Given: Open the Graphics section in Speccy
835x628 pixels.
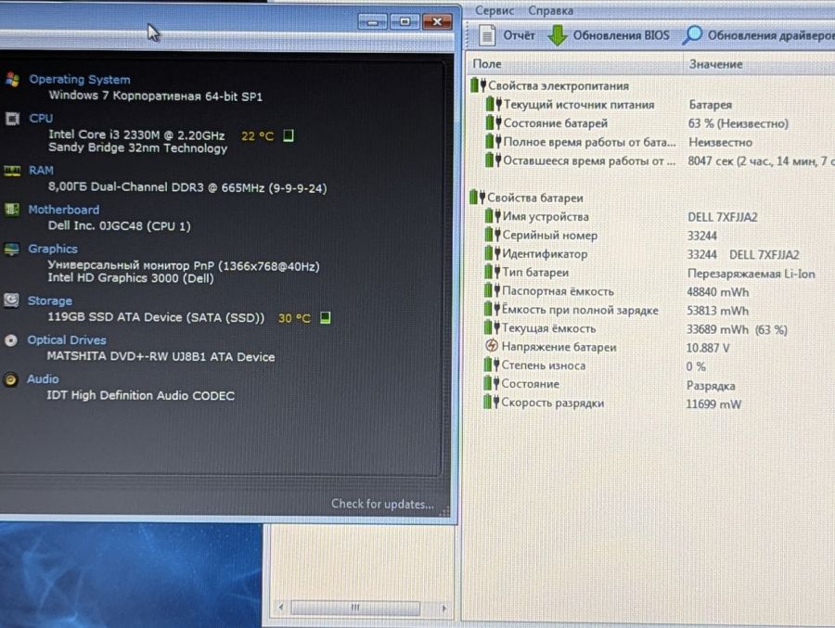Looking at the screenshot, I should [53, 249].
